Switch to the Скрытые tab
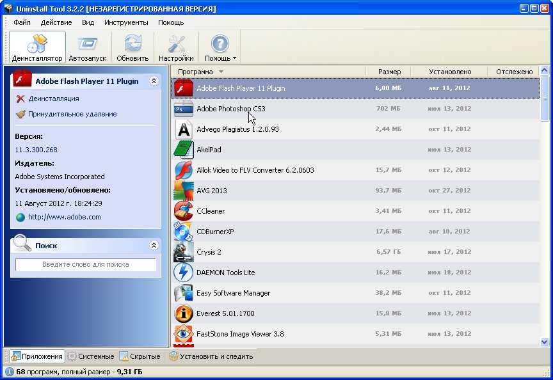 pyautogui.click(x=140, y=357)
